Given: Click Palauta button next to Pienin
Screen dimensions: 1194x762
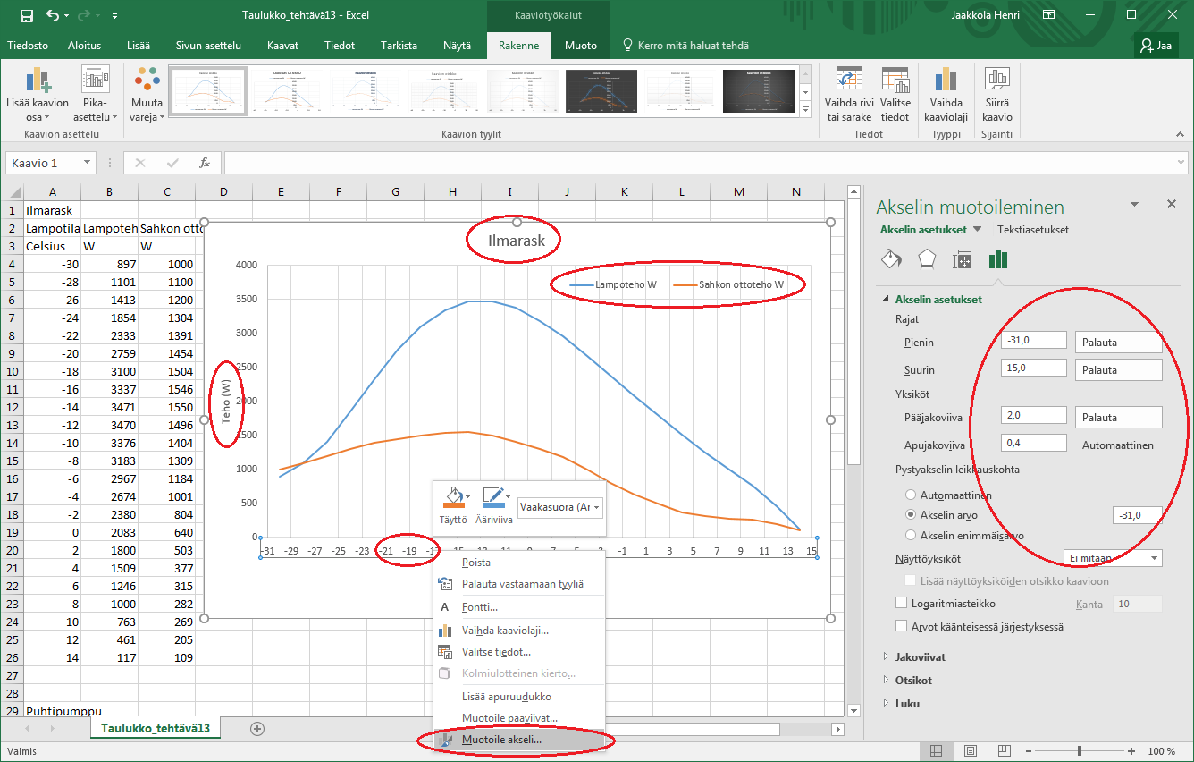Looking at the screenshot, I should click(1119, 342).
